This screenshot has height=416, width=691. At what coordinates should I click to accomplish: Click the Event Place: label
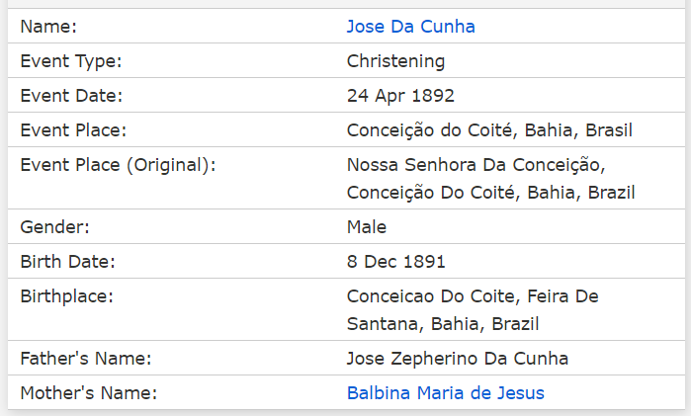[73, 130]
